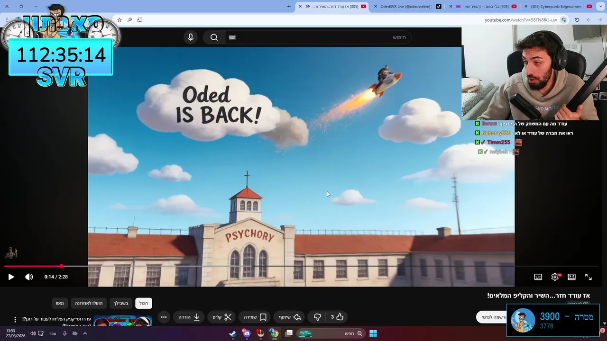Click the taskbar search box חפש
This screenshot has width=607, height=341.
(x=331, y=333)
